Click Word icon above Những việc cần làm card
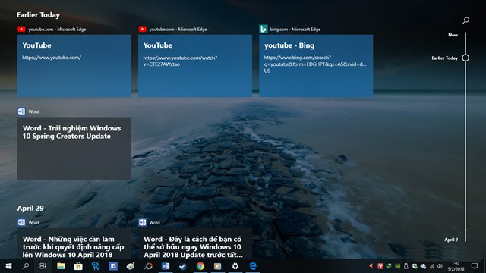Image resolution: width=486 pixels, height=273 pixels. [x=21, y=222]
